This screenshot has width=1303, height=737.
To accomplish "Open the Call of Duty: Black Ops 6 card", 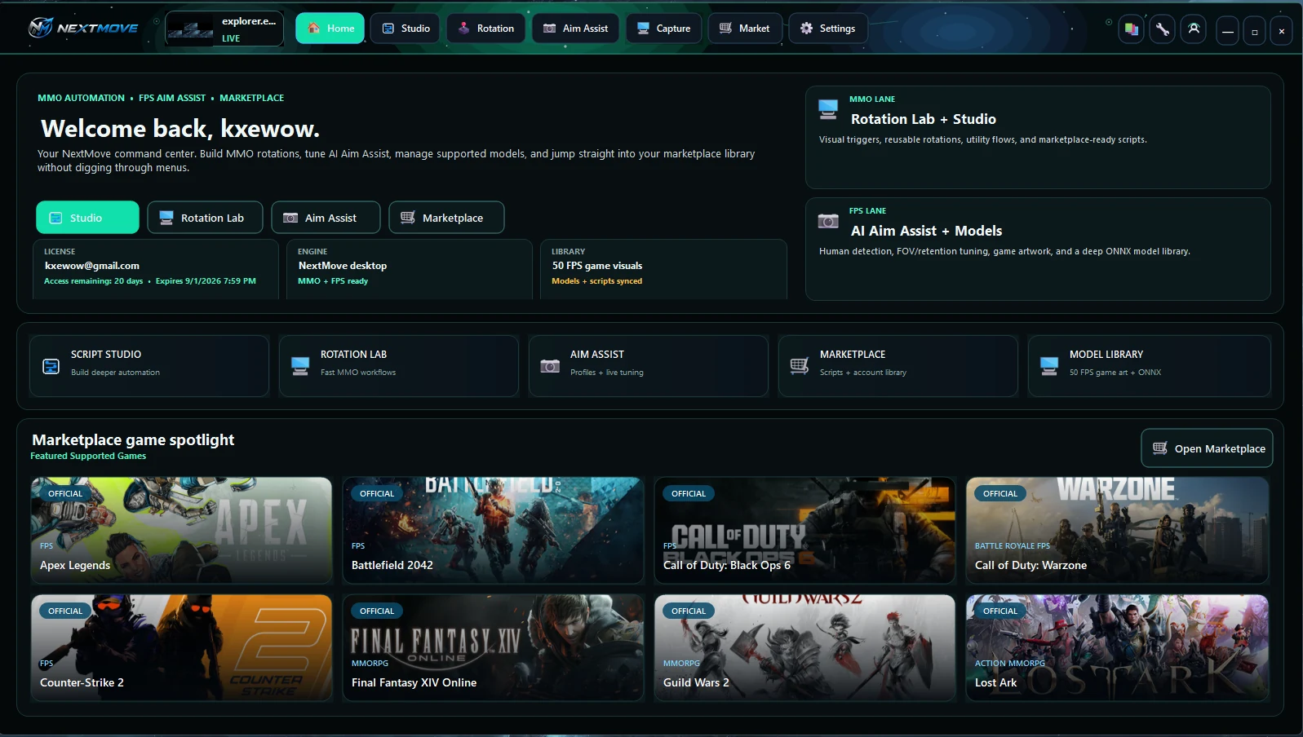I will 804,531.
